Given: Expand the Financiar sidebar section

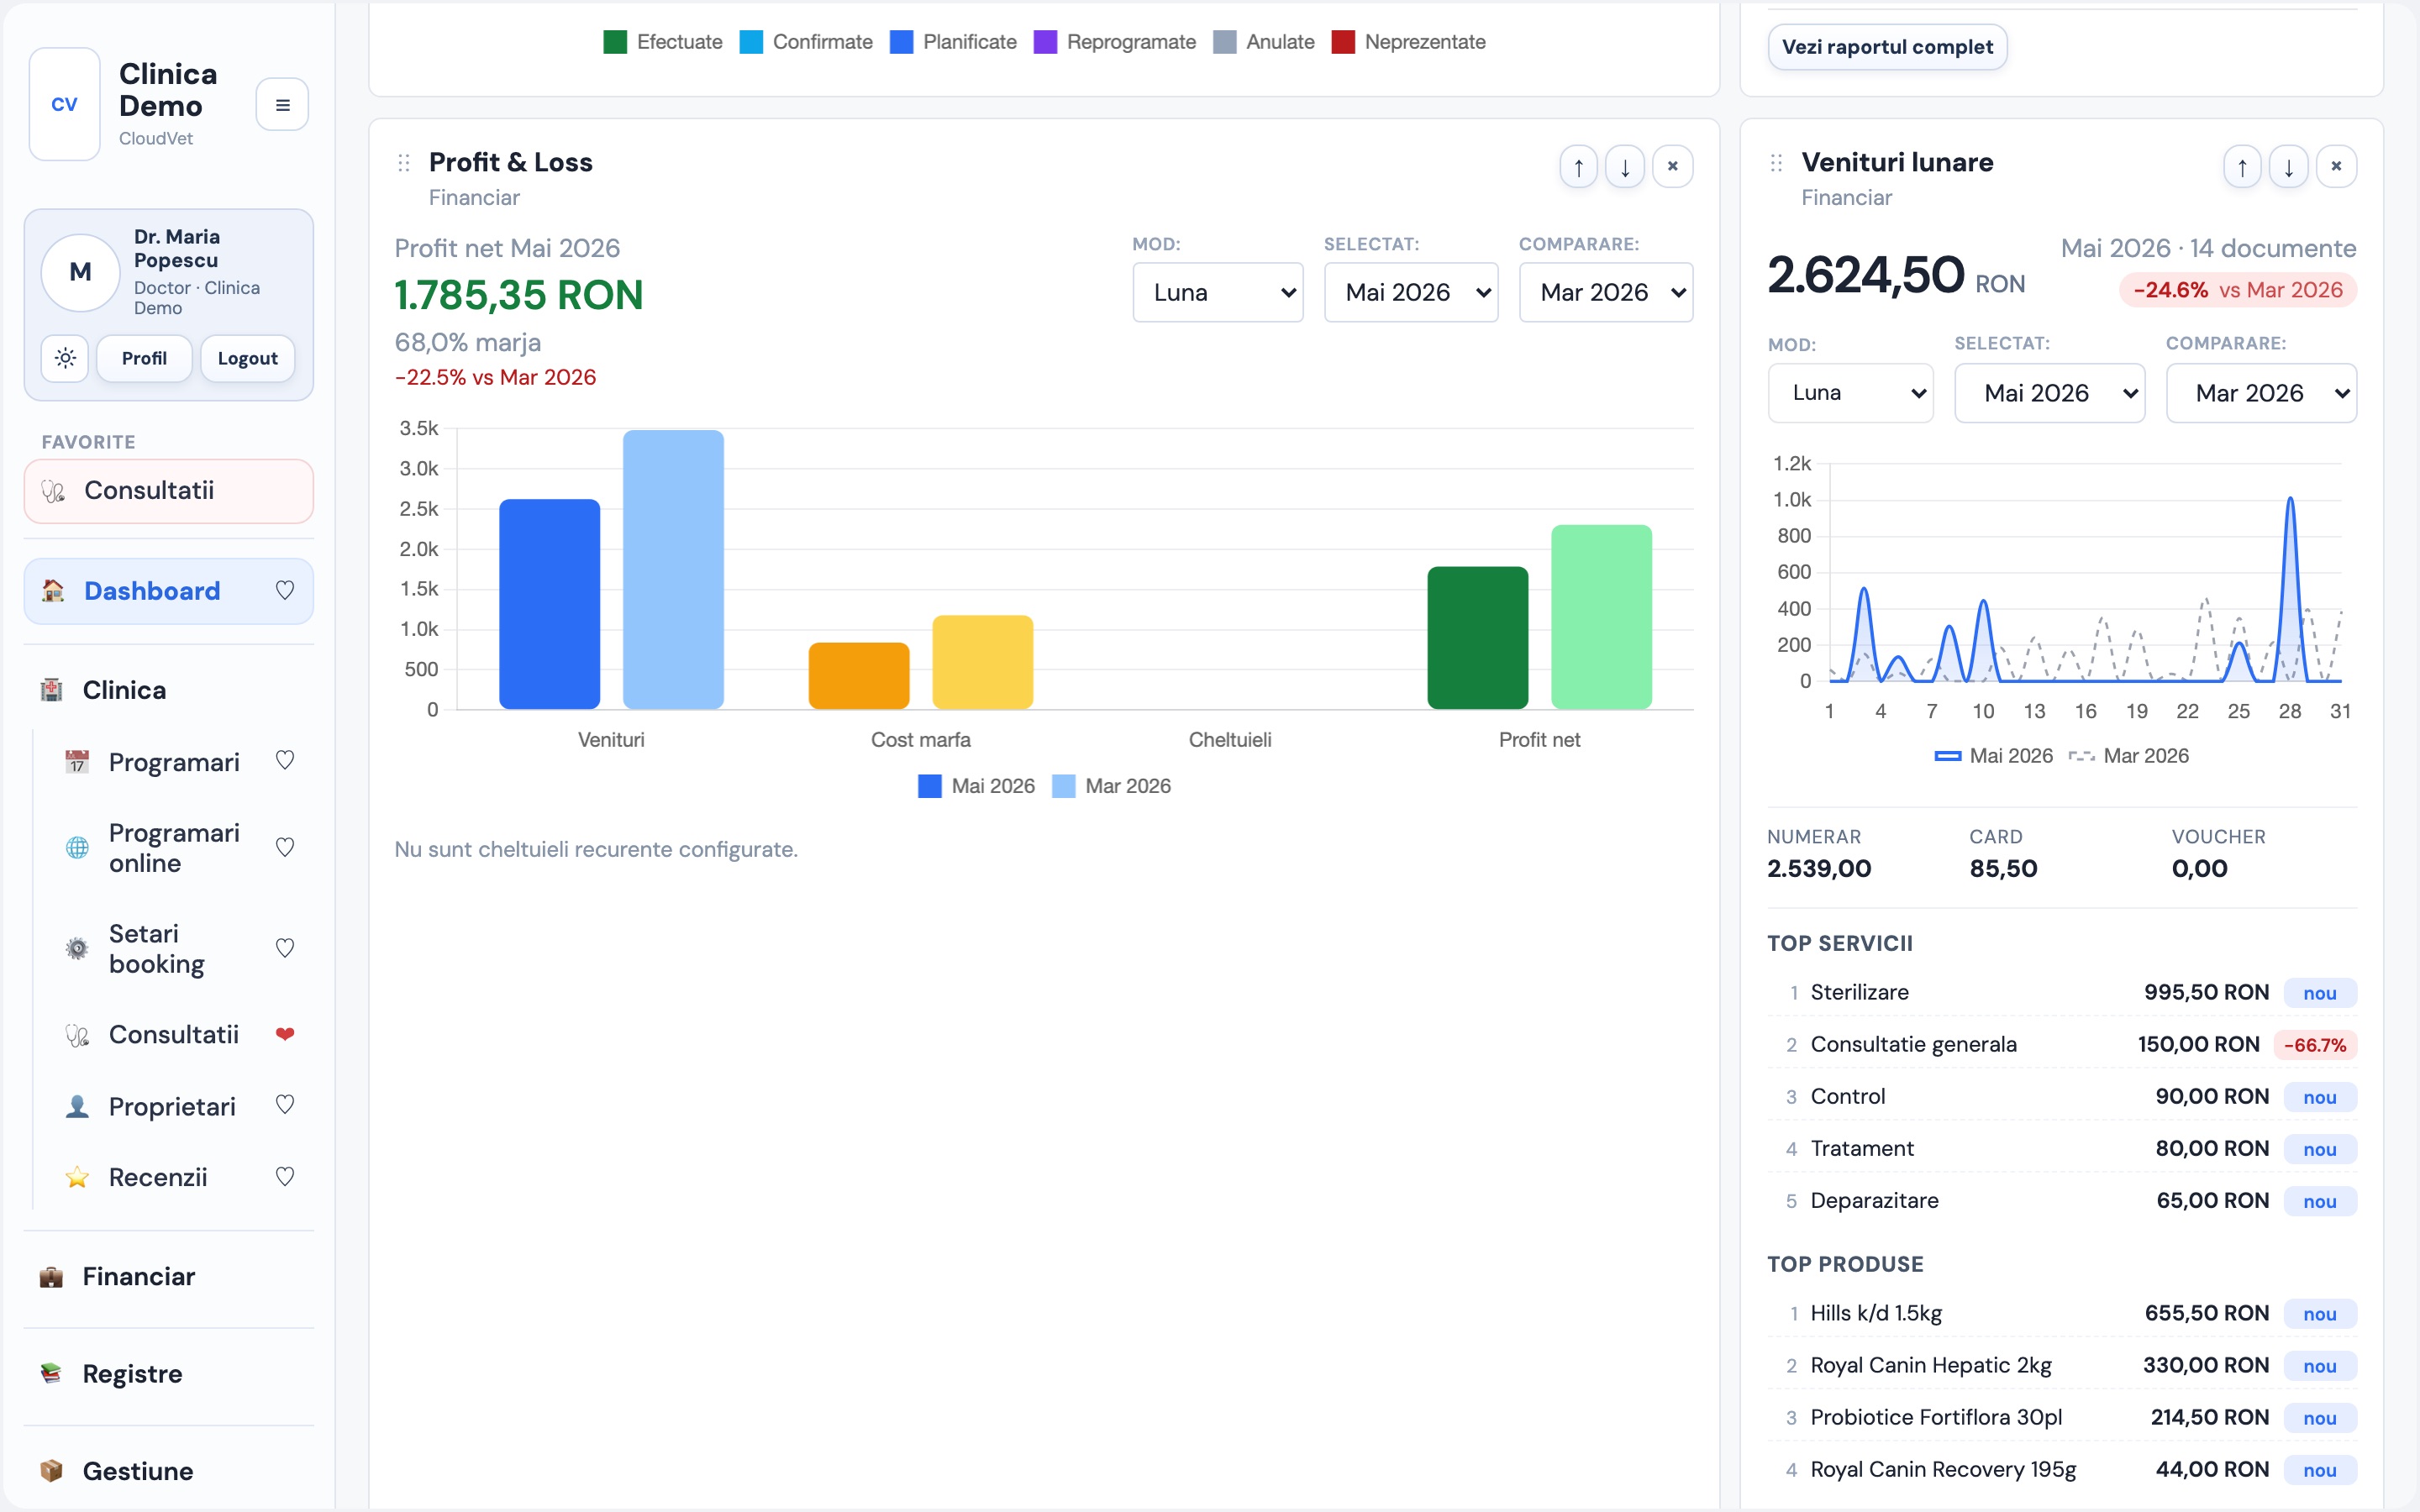Looking at the screenshot, I should click(x=169, y=1277).
